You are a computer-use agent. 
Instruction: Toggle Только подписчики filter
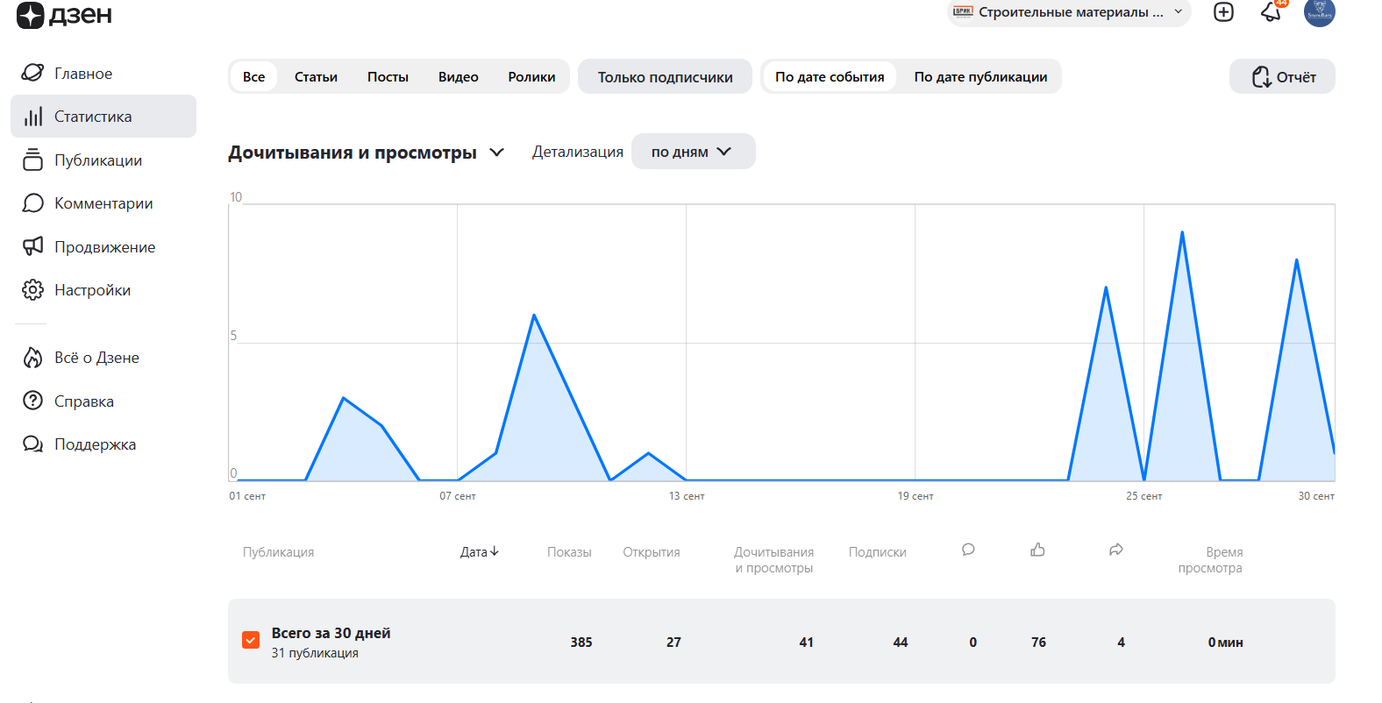[665, 77]
